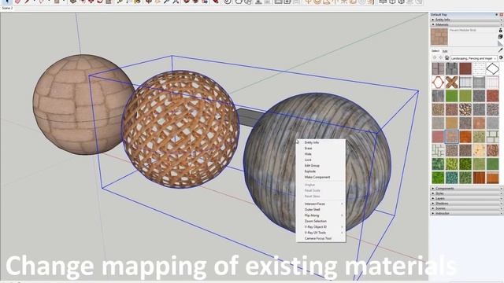The height and width of the screenshot is (283, 504).
Task: Select the brick-textured sphere in viewport
Action: coord(77,105)
